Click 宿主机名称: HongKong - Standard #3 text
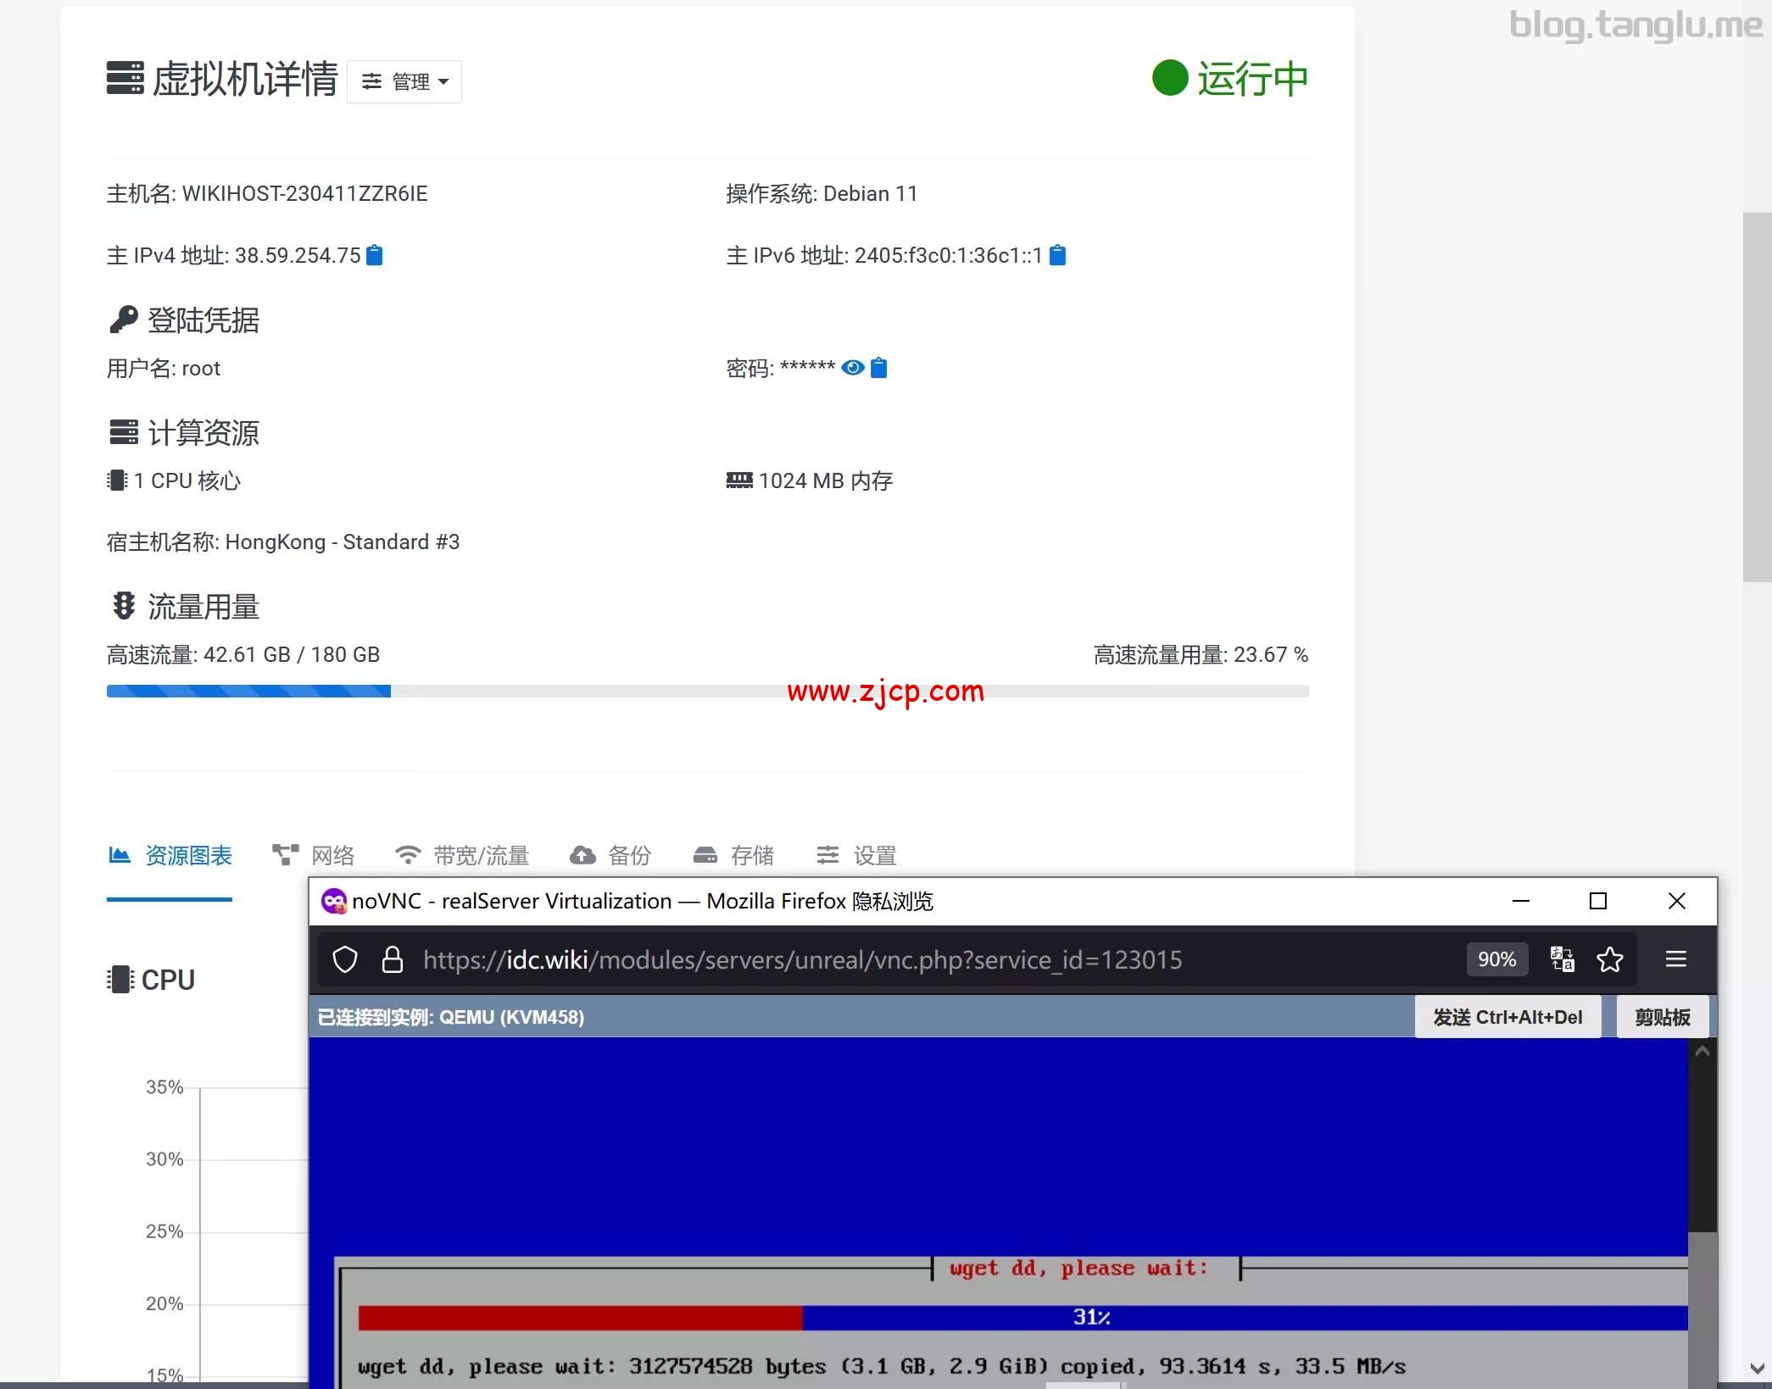 pos(283,542)
